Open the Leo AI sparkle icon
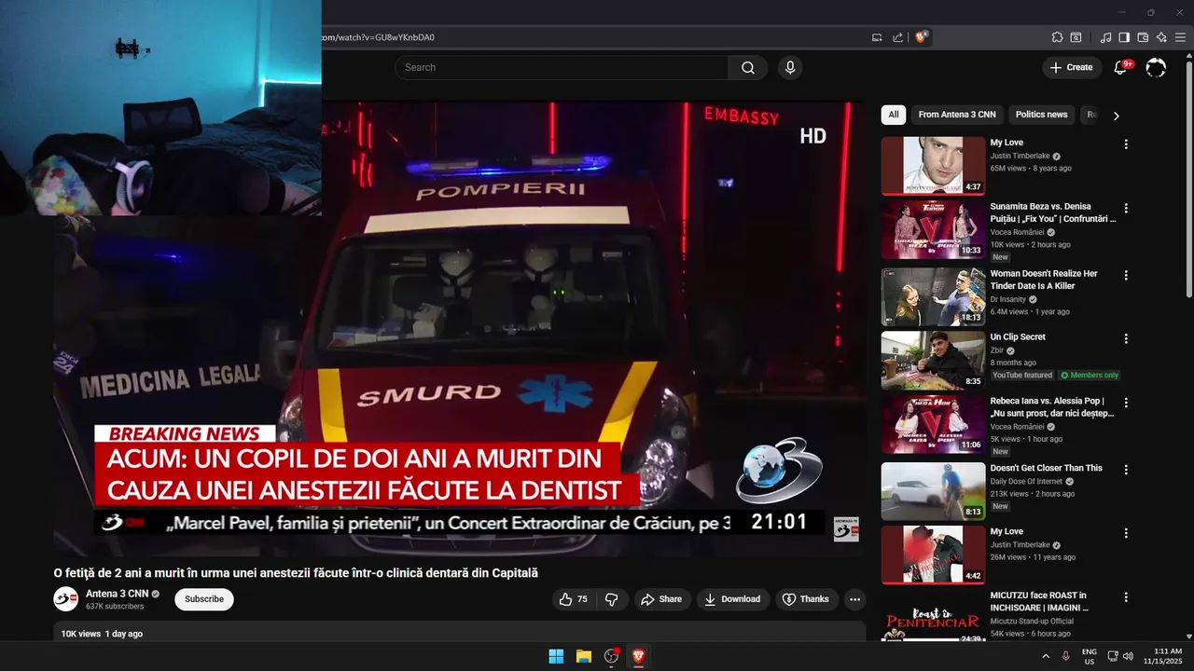Viewport: 1194px width, 671px height. (x=1161, y=37)
